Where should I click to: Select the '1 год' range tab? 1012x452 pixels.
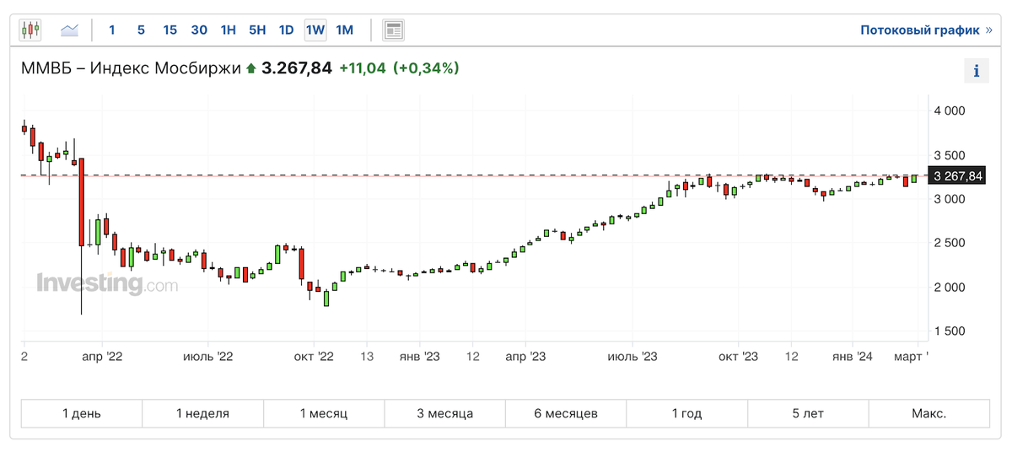686,413
